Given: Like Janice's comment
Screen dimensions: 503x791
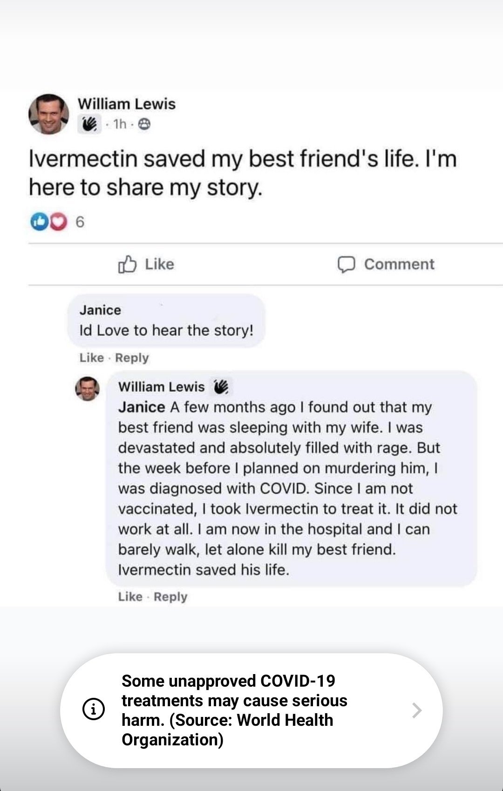Looking at the screenshot, I should [91, 358].
